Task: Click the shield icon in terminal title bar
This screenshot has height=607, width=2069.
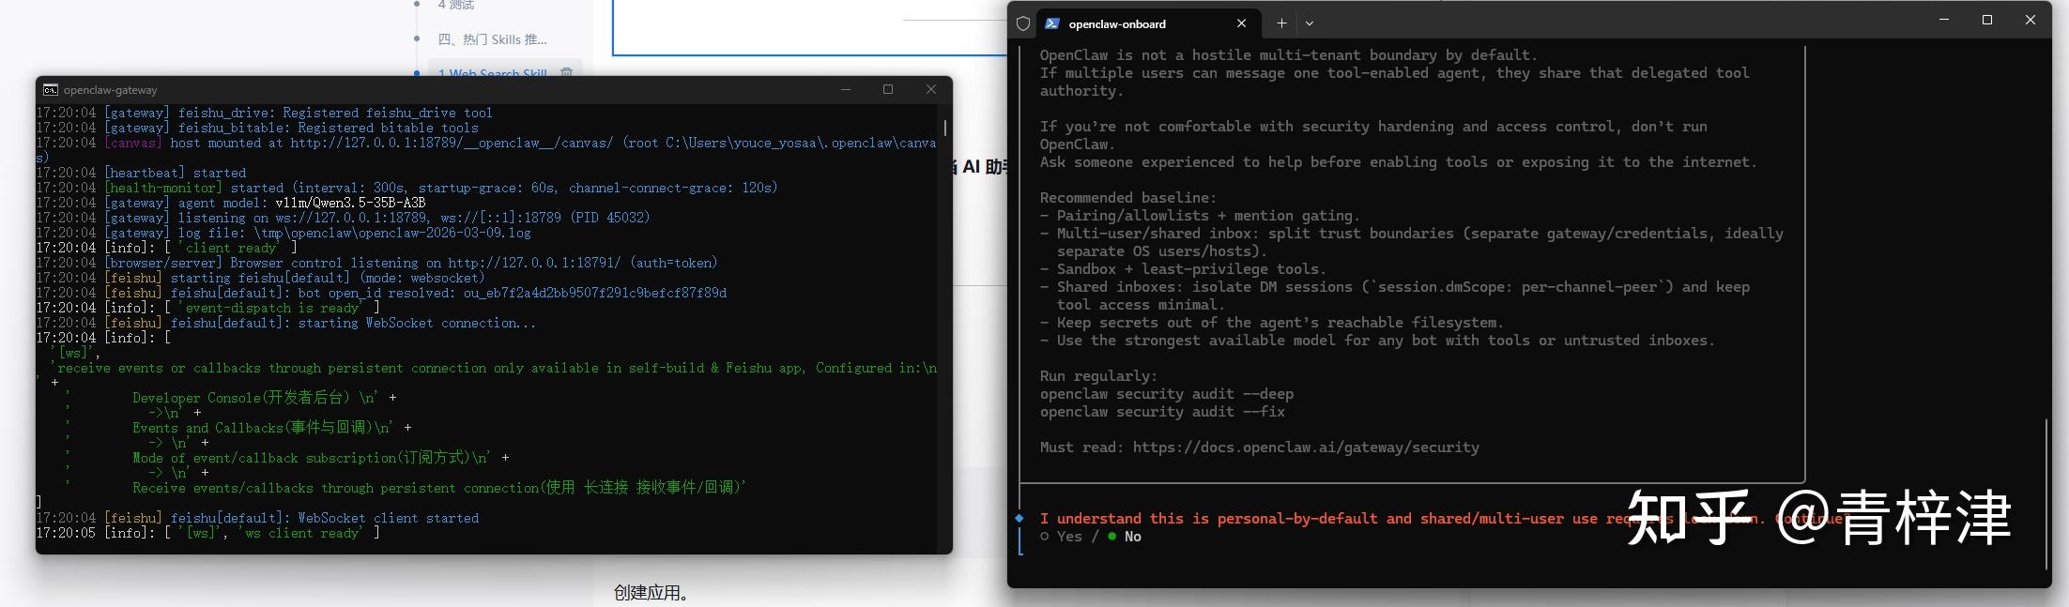Action: point(1023,23)
